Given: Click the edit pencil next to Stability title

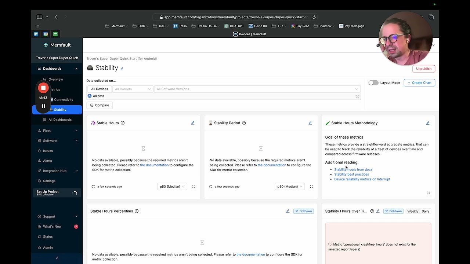Looking at the screenshot, I should coord(122,69).
